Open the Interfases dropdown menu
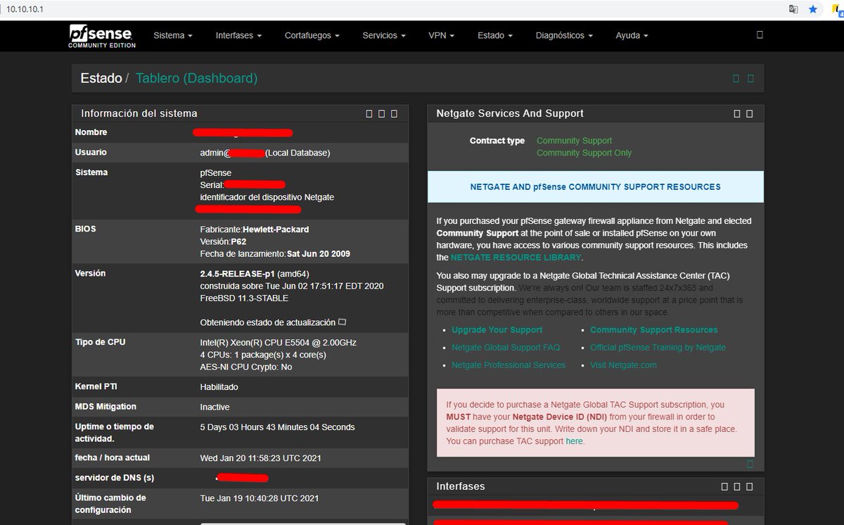844x525 pixels. click(238, 35)
